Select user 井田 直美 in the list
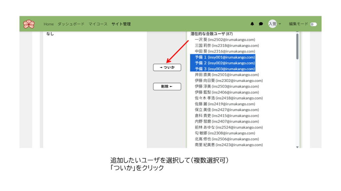341x191 pixels. click(227, 75)
